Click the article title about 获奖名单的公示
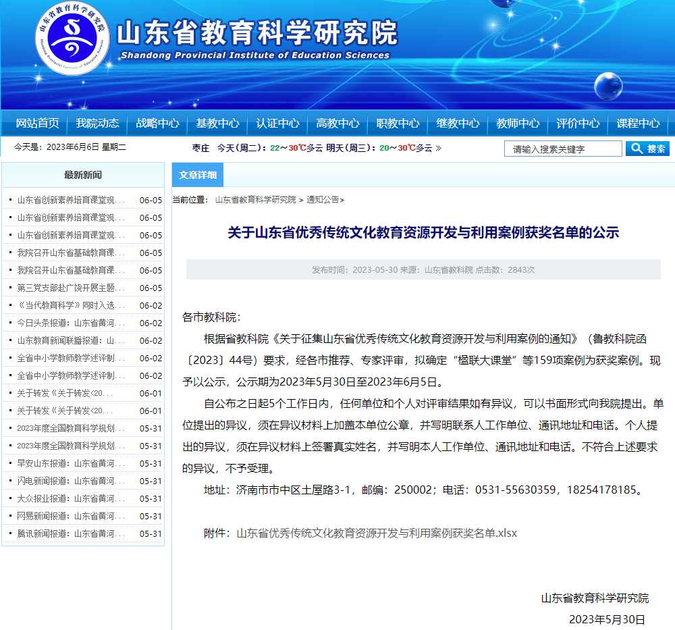Image resolution: width=675 pixels, height=630 pixels. tap(423, 232)
